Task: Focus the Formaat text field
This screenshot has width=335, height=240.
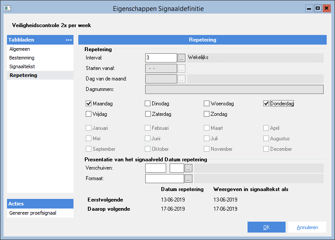Action: pyautogui.click(x=164, y=178)
